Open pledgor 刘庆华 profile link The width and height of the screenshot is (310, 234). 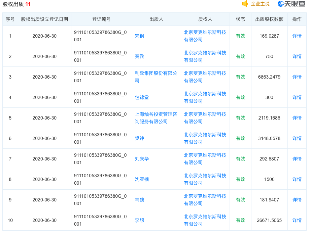tap(142, 159)
